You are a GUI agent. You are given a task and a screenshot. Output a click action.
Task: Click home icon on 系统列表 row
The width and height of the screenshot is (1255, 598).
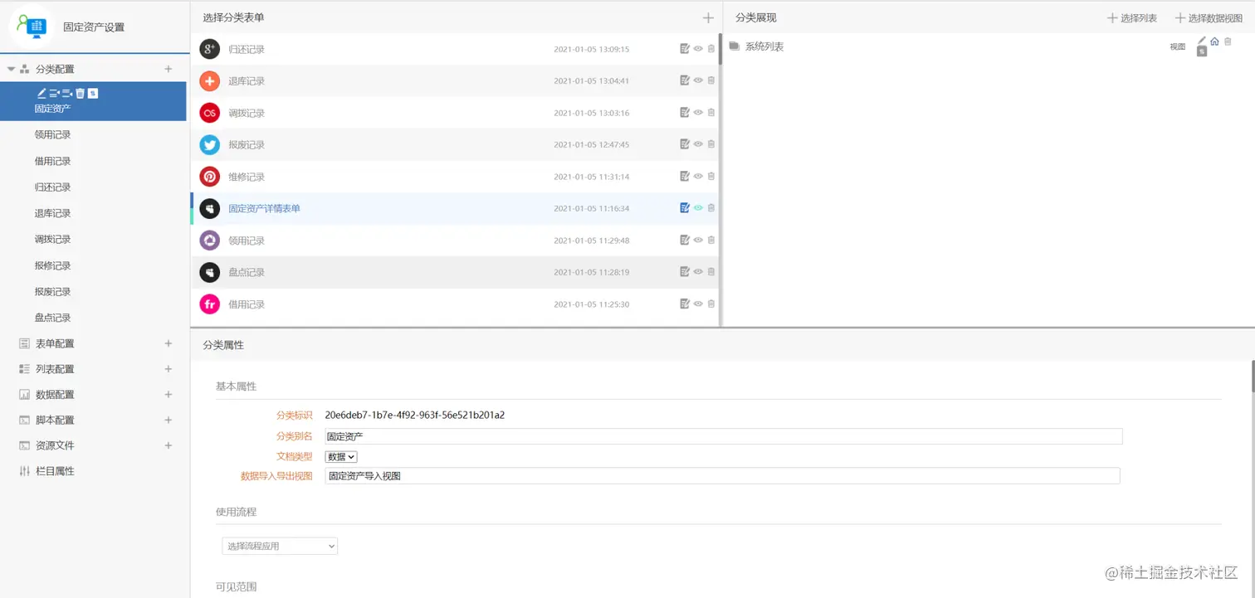pos(1214,41)
